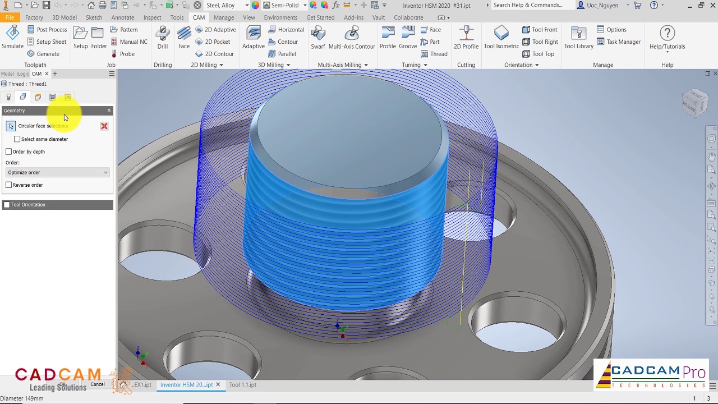Create a new Setup

pyautogui.click(x=81, y=38)
